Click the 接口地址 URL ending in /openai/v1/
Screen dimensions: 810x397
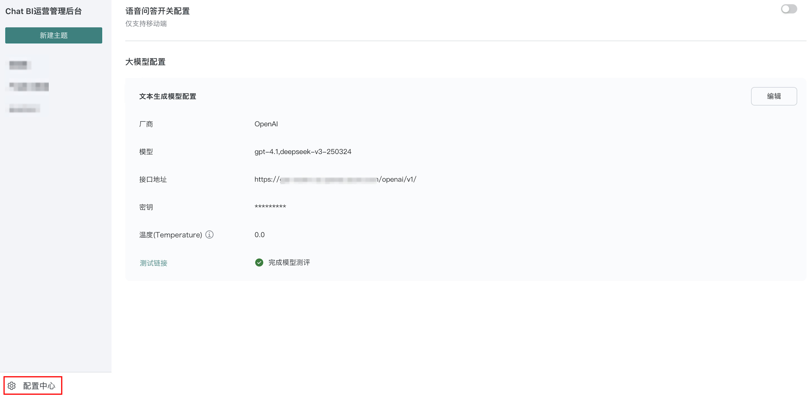click(x=335, y=179)
